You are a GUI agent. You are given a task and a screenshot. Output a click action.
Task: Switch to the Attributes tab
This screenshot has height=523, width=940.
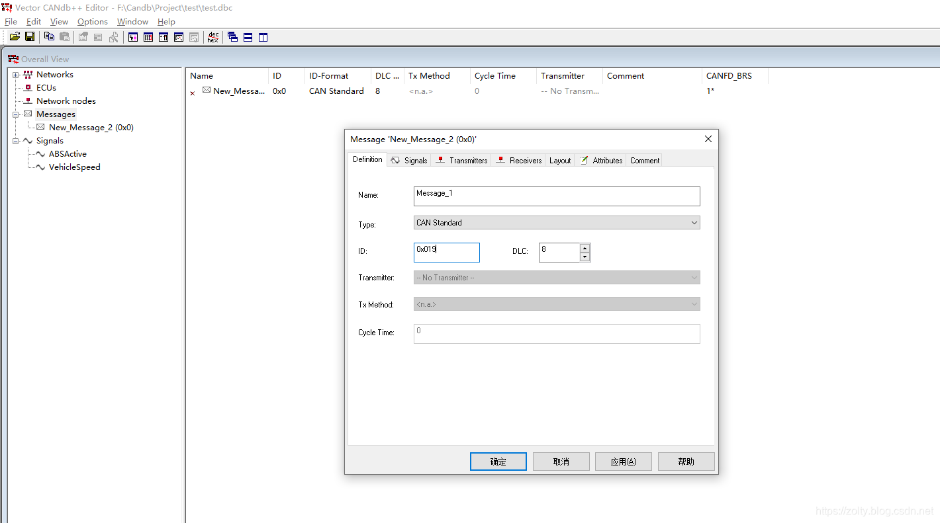[601, 160]
